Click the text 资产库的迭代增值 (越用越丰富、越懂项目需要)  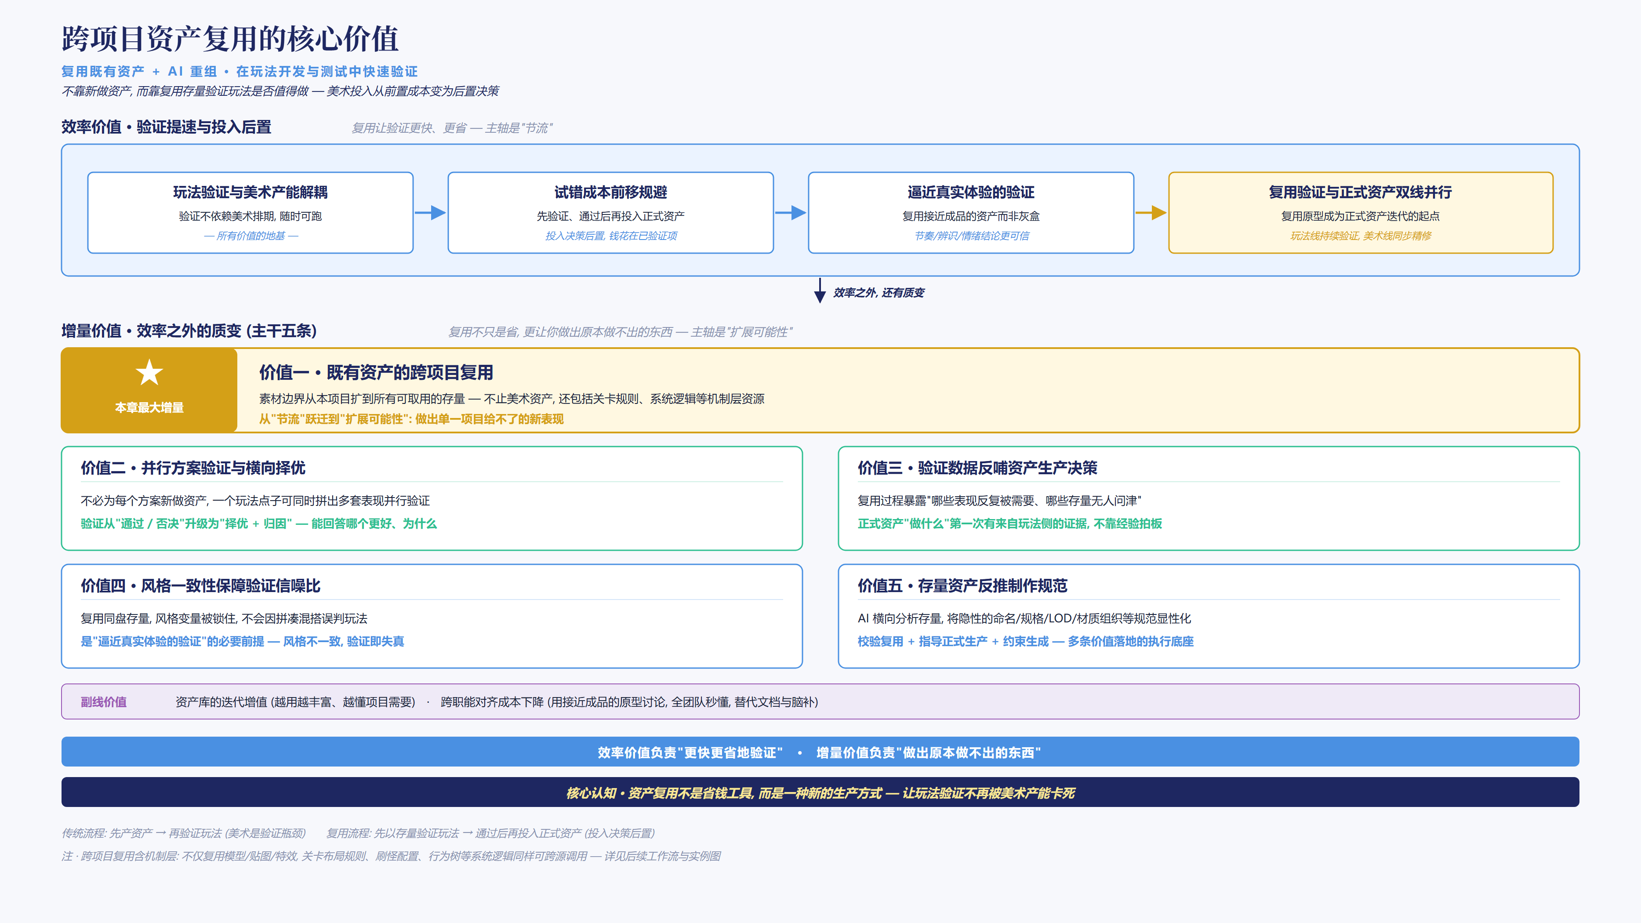[295, 702]
